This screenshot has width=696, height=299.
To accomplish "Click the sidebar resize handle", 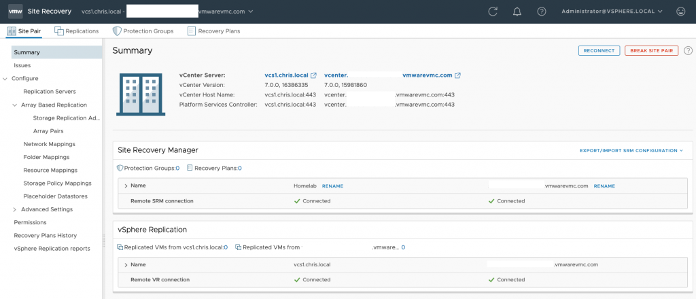I will click(x=103, y=240).
